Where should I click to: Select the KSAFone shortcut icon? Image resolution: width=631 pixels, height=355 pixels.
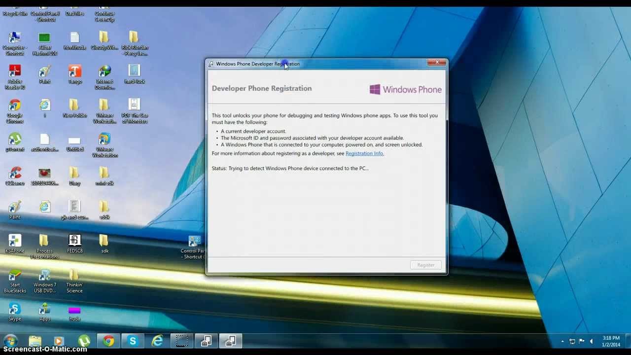(x=15, y=245)
